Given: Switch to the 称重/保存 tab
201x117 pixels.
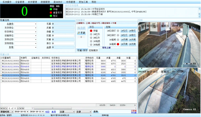Looking at the screenshot, I should [82, 50].
